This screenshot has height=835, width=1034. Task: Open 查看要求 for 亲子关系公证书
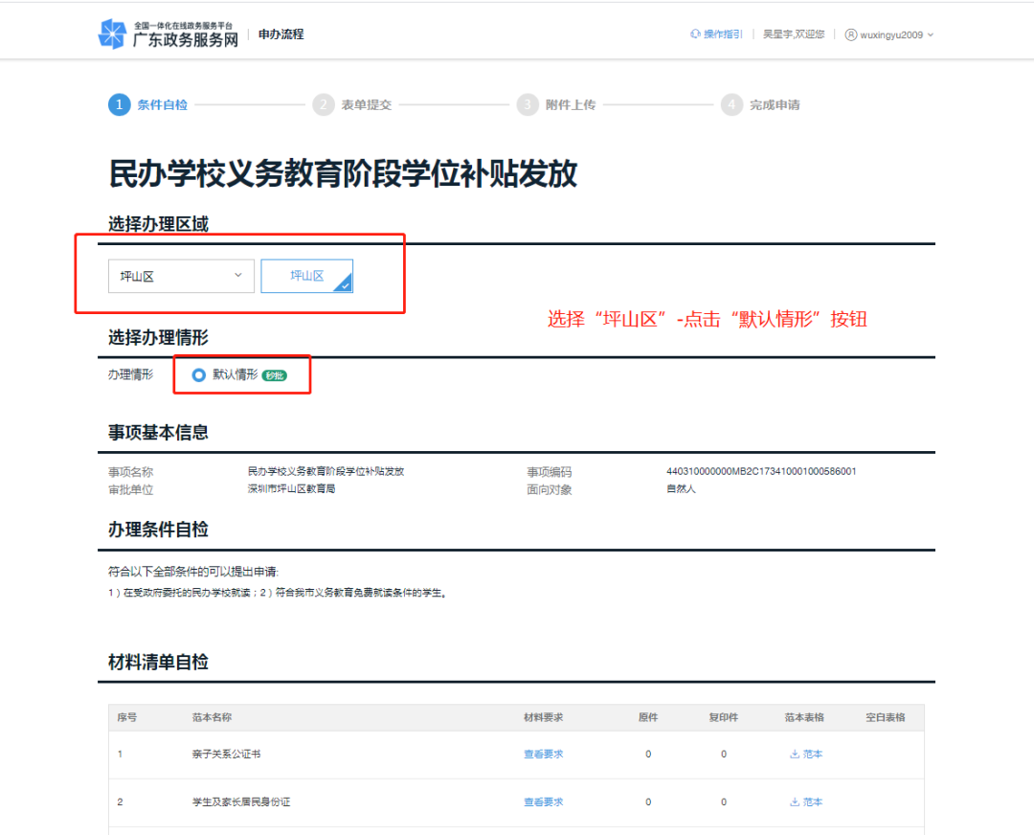pos(542,754)
